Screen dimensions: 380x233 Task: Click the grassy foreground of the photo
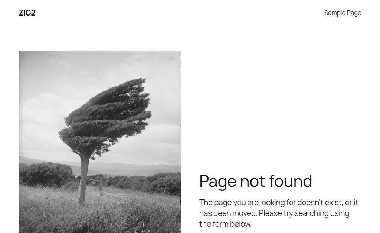click(99, 213)
